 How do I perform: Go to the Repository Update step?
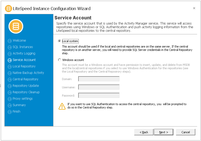pyautogui.click(x=26, y=86)
